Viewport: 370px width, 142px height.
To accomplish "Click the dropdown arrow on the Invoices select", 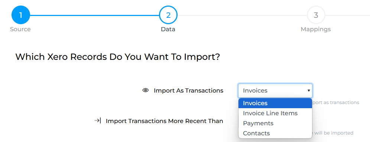I will click(308, 90).
